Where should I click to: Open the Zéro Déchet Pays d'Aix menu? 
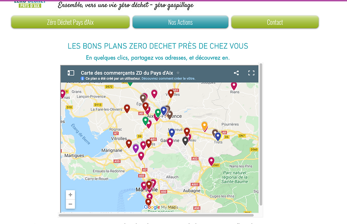point(70,22)
